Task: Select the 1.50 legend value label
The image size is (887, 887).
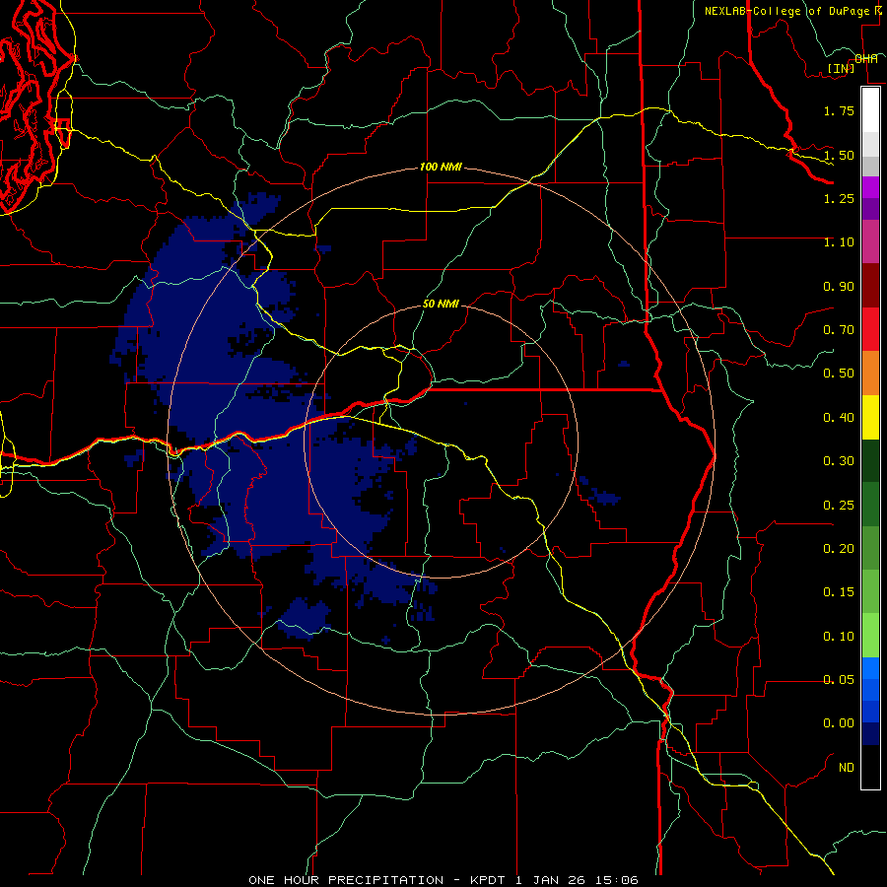Action: pyautogui.click(x=839, y=155)
